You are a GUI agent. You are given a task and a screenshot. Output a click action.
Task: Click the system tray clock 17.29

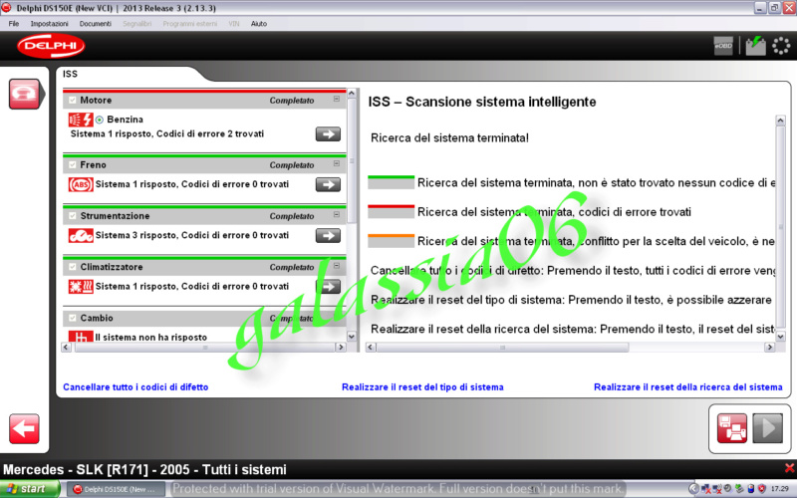[780, 489]
